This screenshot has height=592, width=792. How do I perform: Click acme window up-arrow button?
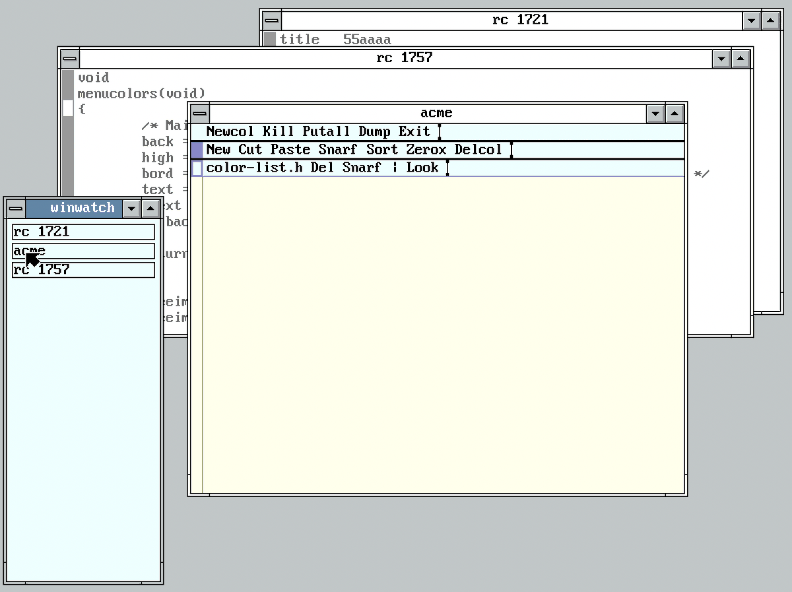(674, 114)
